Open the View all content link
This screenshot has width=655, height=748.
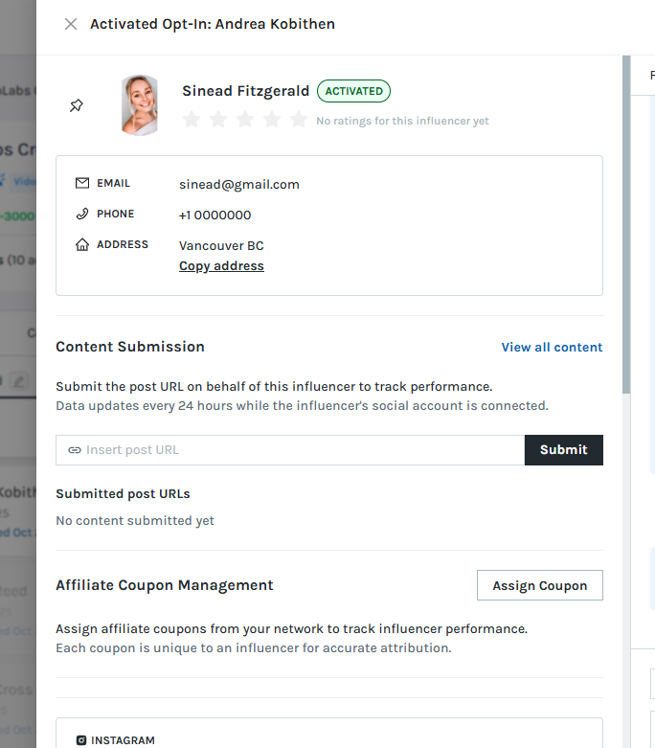click(552, 348)
